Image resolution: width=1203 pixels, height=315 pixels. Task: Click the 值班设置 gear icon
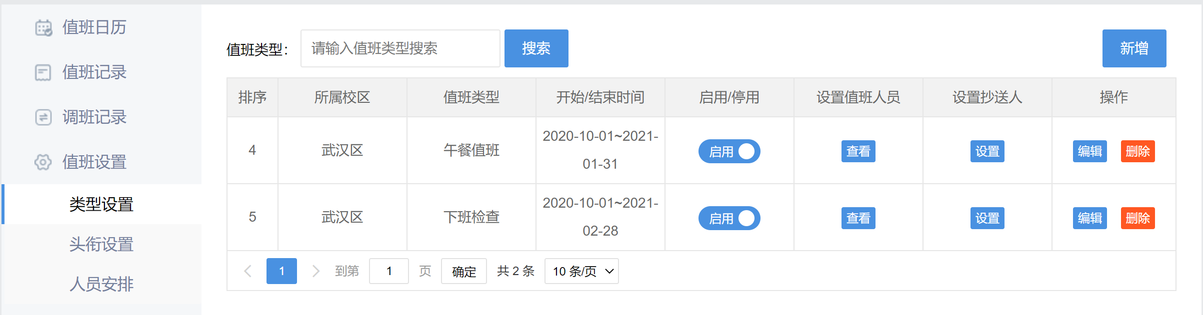pyautogui.click(x=43, y=162)
